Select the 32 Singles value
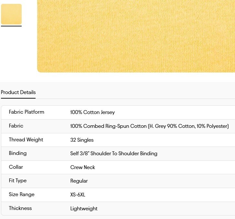The width and height of the screenshot is (235, 219). (x=82, y=140)
